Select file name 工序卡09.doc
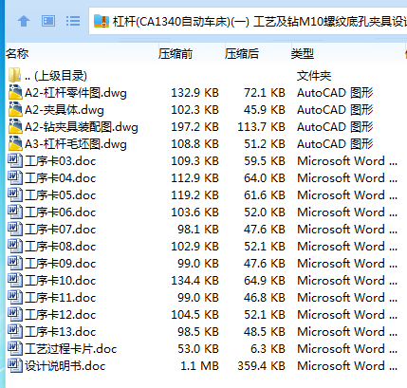 click(60, 264)
